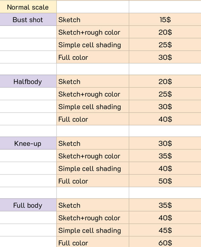
Task: Click the "Sketch" cell in the Bust shot row
Action: tap(93, 20)
